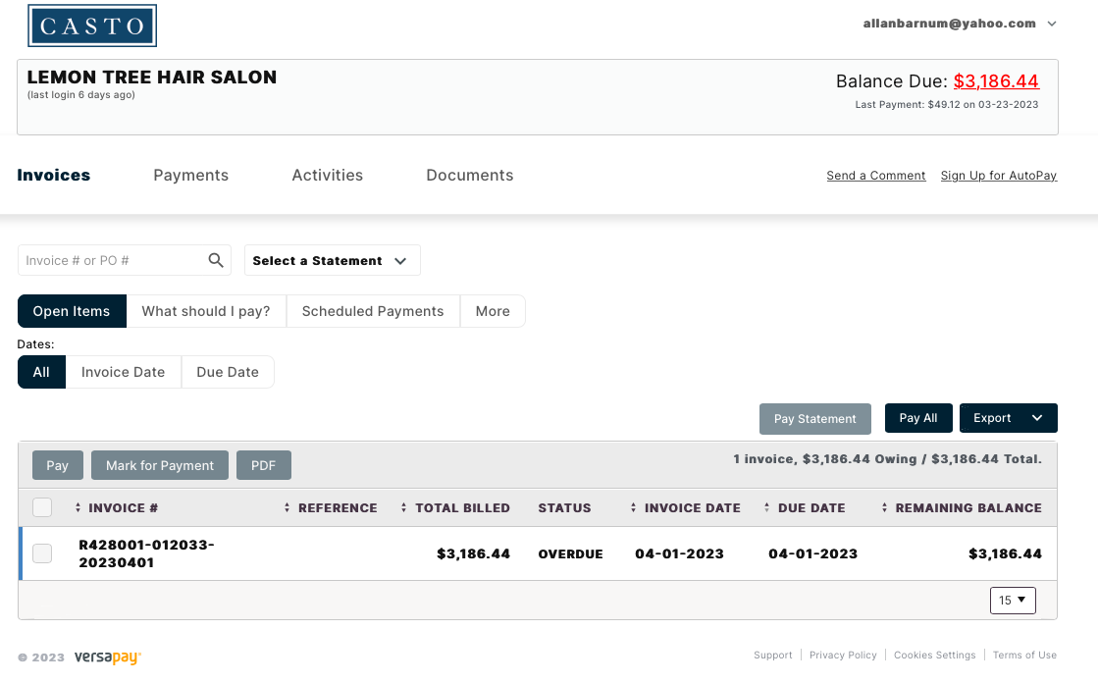Viewport: 1098px width, 683px height.
Task: Check the select-all invoices checkbox
Action: tap(42, 507)
